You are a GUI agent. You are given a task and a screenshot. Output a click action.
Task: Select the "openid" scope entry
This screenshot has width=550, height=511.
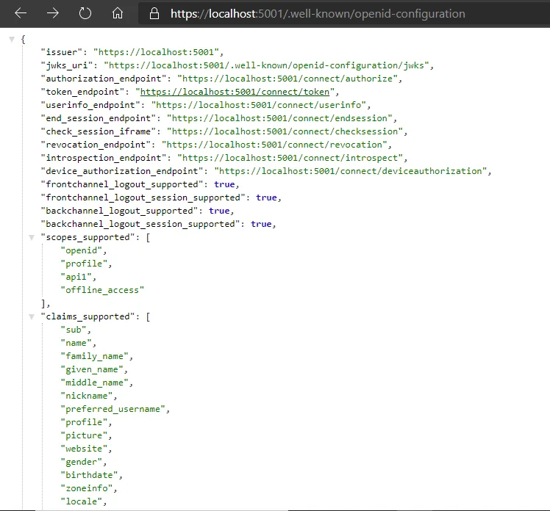82,250
